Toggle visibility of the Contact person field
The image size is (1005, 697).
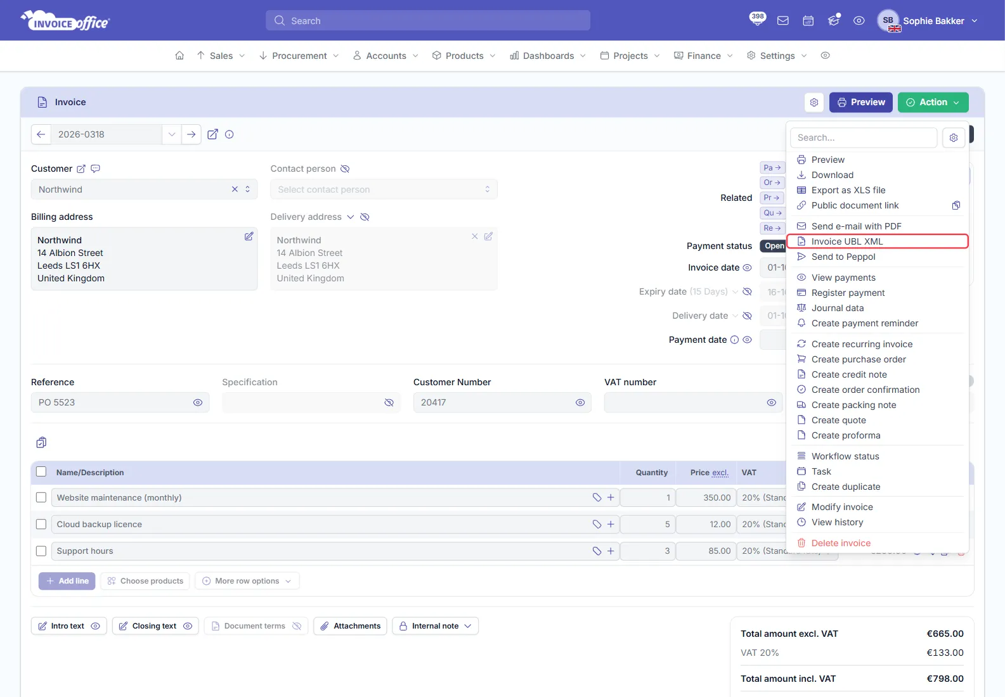pos(345,169)
